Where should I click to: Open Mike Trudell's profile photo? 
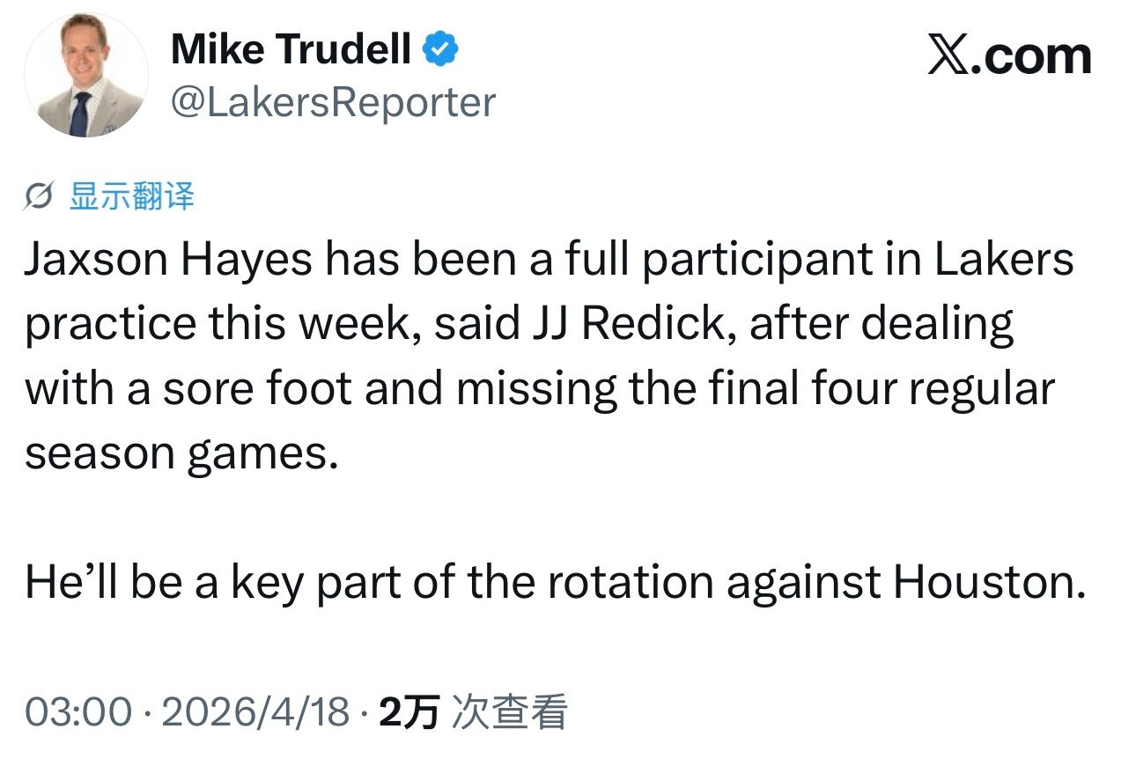click(x=85, y=76)
